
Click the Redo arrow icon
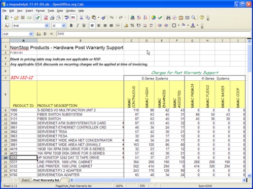(x=121, y=18)
